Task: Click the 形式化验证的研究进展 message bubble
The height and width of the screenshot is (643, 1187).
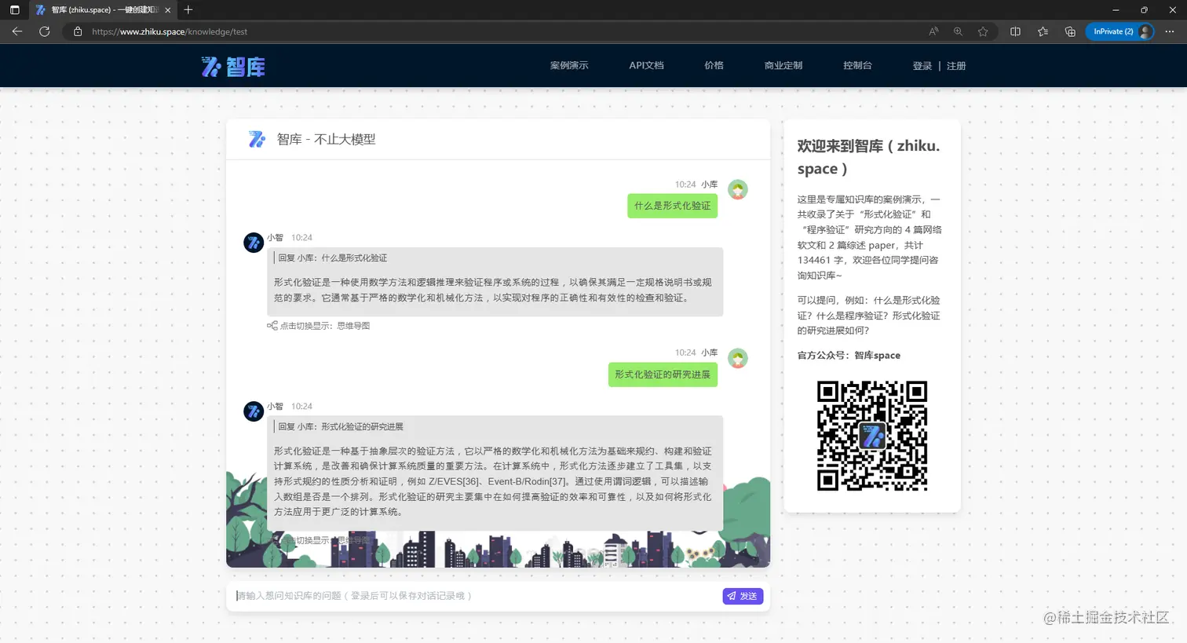Action: pyautogui.click(x=663, y=374)
